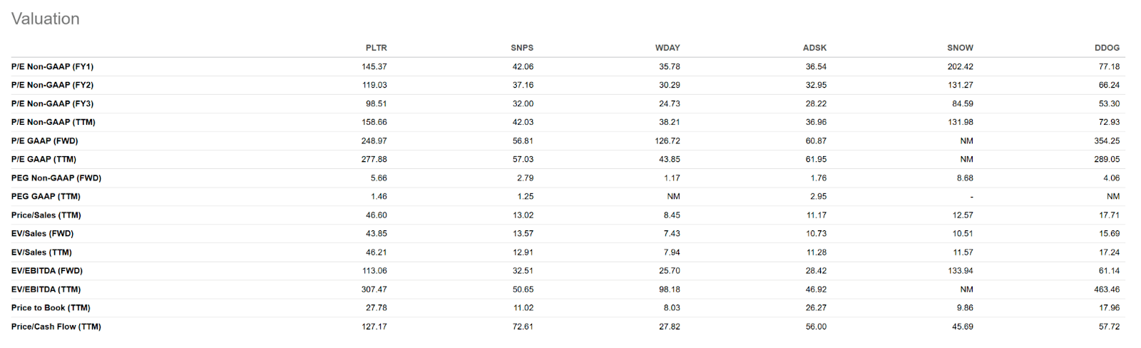Screen dimensions: 1141x348
Task: Click the PEG Non-GAAP (FWD) row label
Action: tap(56, 178)
